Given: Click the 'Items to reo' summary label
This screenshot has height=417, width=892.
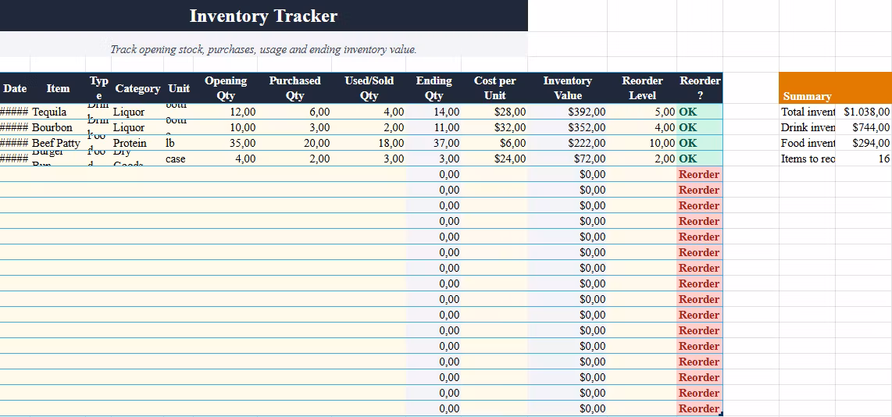Looking at the screenshot, I should coord(807,159).
